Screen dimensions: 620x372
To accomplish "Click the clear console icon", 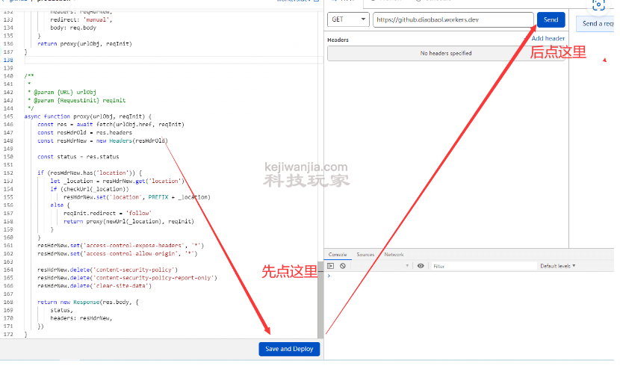I will (x=342, y=266).
